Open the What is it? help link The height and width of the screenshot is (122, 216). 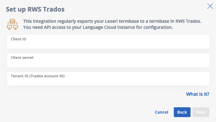[197, 94]
